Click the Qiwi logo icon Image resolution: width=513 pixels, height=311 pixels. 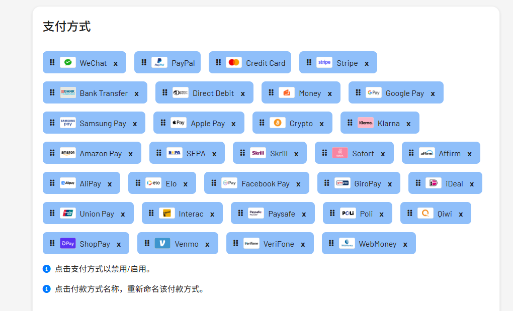[425, 213]
